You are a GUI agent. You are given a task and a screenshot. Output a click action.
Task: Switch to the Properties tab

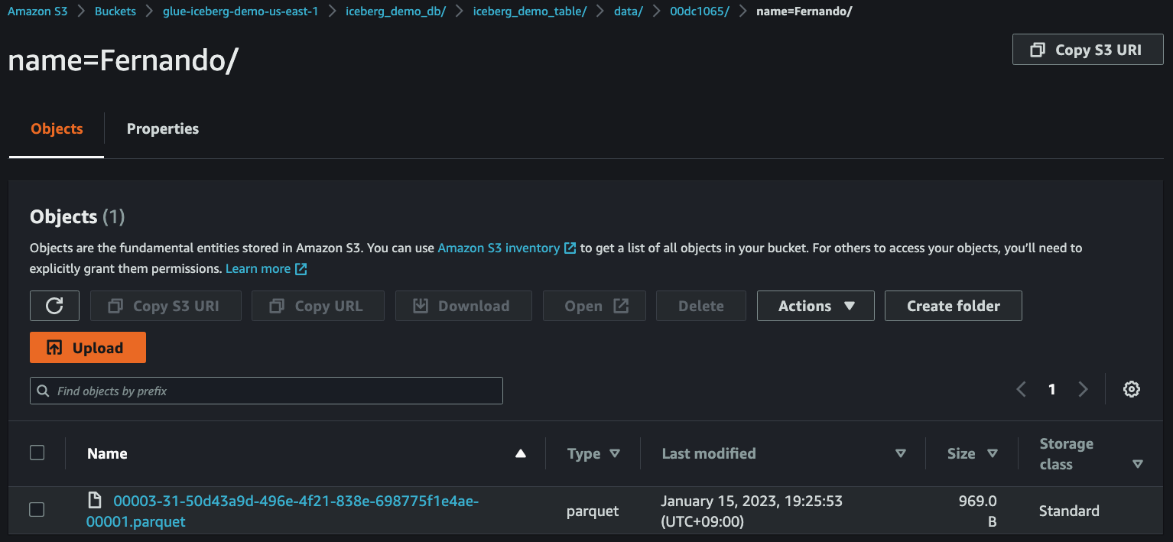(163, 128)
